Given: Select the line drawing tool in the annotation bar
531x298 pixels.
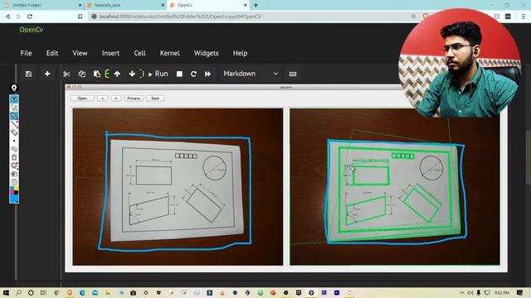Looking at the screenshot, I should 14,124.
